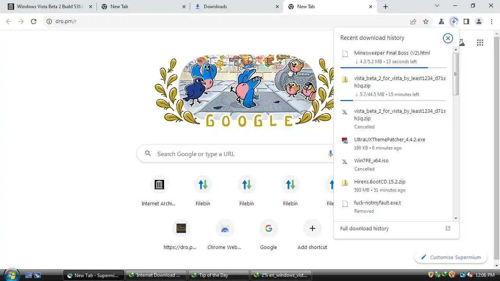This screenshot has width=500, height=281.
Task: Click the forward navigation arrow
Action: [x=21, y=21]
